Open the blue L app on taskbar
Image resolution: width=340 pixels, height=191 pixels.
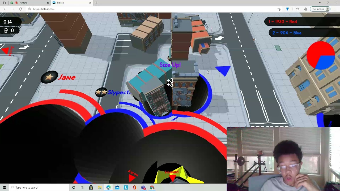(126, 188)
